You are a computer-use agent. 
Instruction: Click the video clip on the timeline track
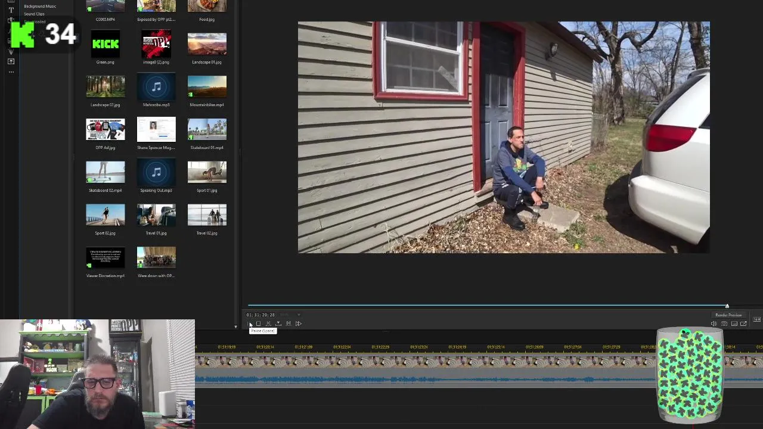[426, 362]
